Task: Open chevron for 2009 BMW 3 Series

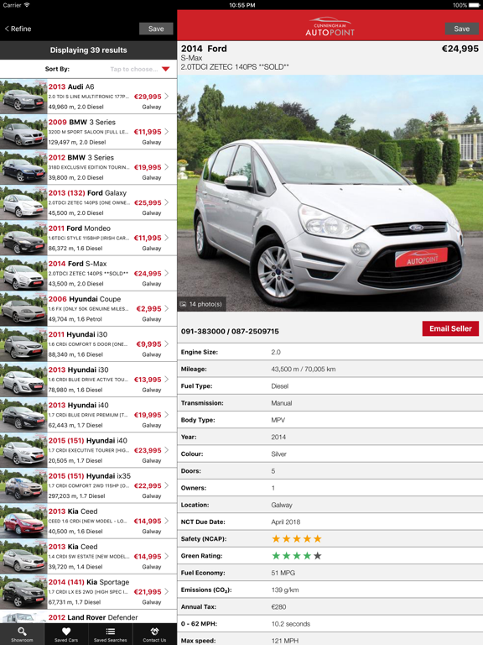Action: coord(167,132)
